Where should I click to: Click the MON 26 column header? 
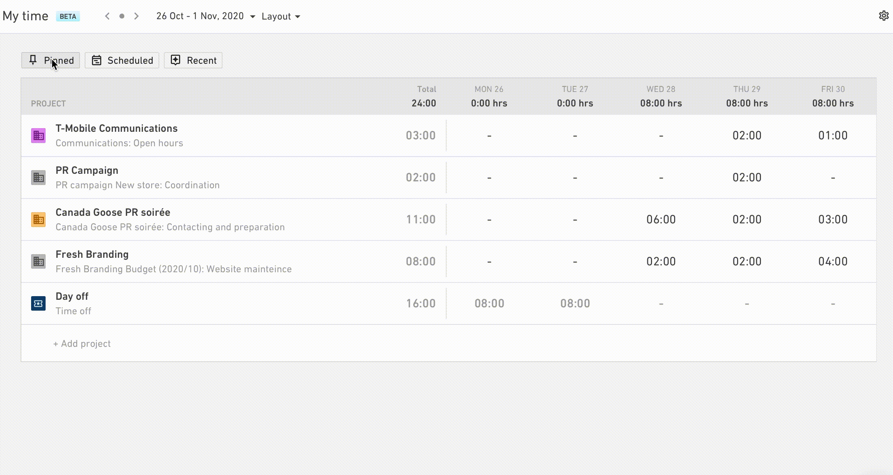[489, 89]
